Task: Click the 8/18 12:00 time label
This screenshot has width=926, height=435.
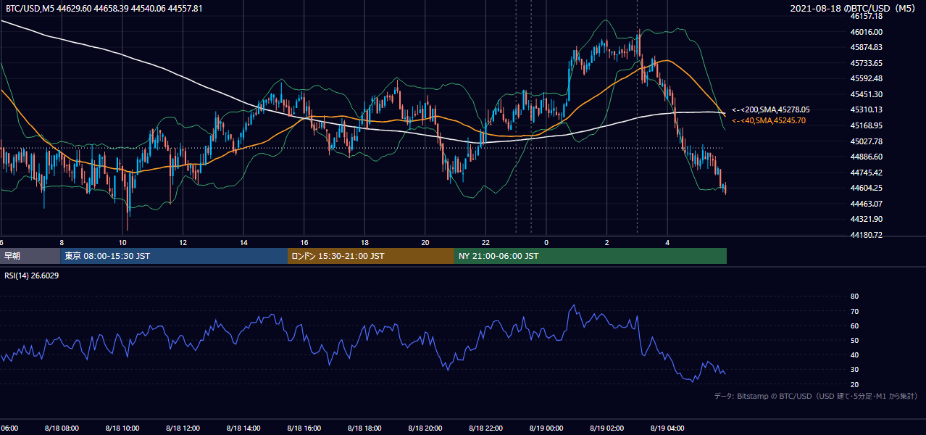Action: (x=183, y=428)
